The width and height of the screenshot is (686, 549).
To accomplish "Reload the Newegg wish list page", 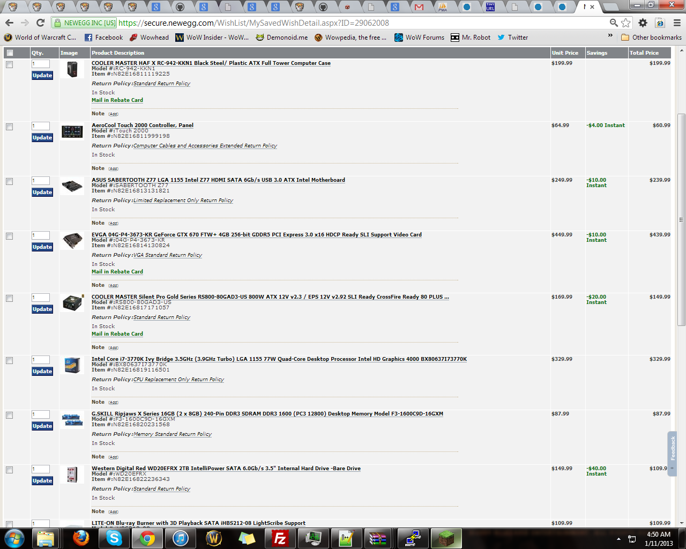I will (x=40, y=23).
